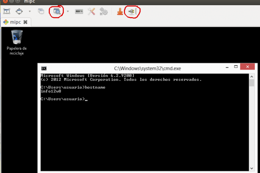This screenshot has width=260, height=173.
Task: Open the tools gears icon
Action: [104, 11]
